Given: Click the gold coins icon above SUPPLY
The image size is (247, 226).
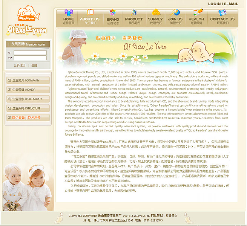Looking at the screenshot, I should (156, 12).
